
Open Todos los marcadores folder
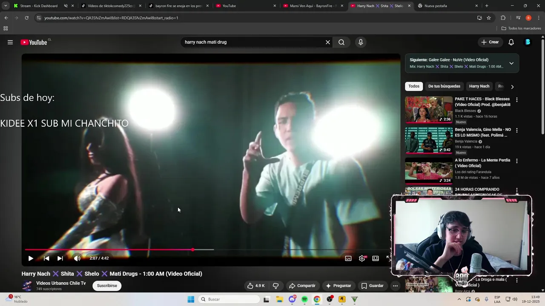[521, 28]
